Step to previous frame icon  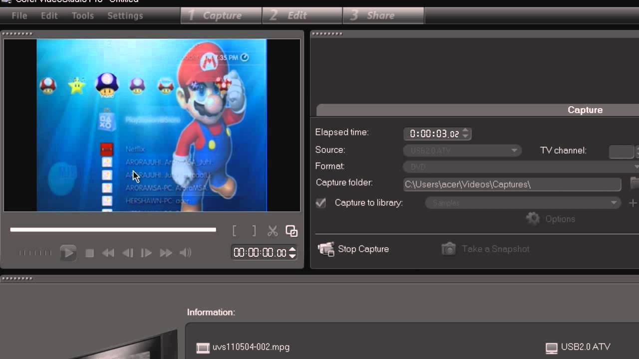128,253
